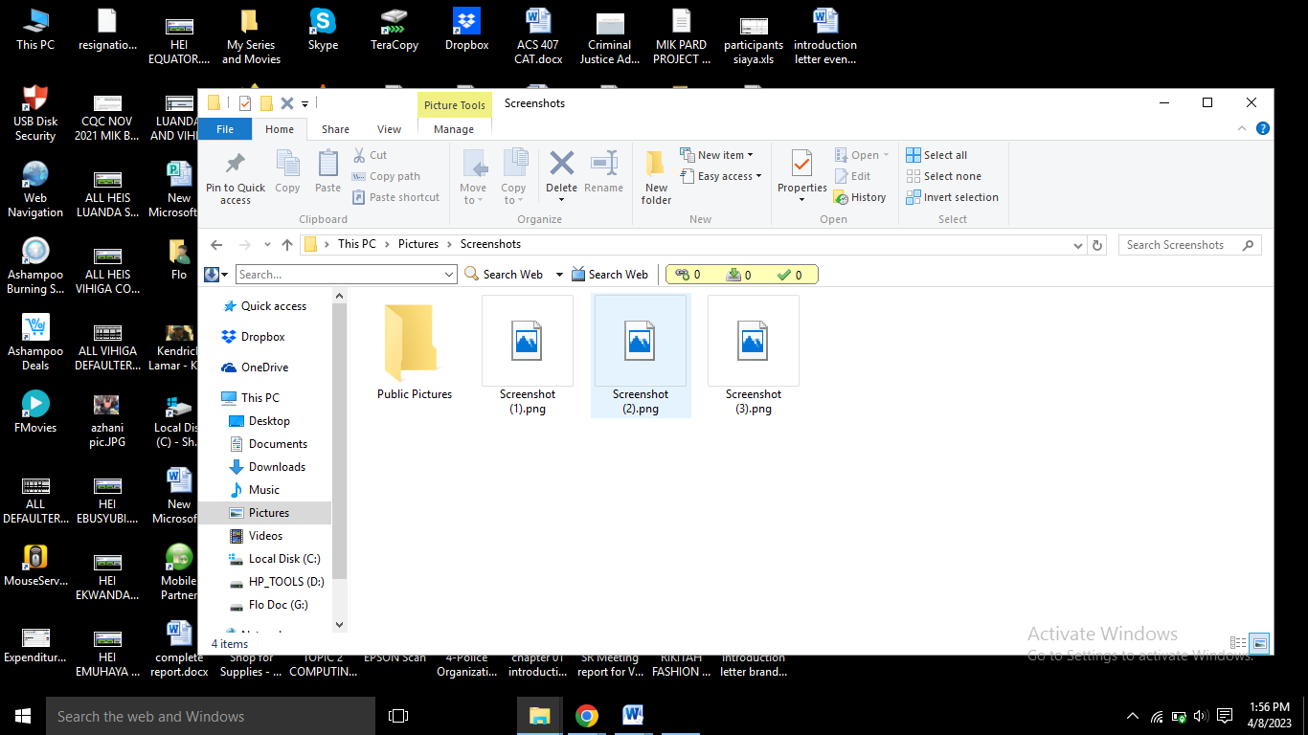Screen dimensions: 1308x735
Task: Open the Skype desktop shortcut
Action: click(x=324, y=31)
